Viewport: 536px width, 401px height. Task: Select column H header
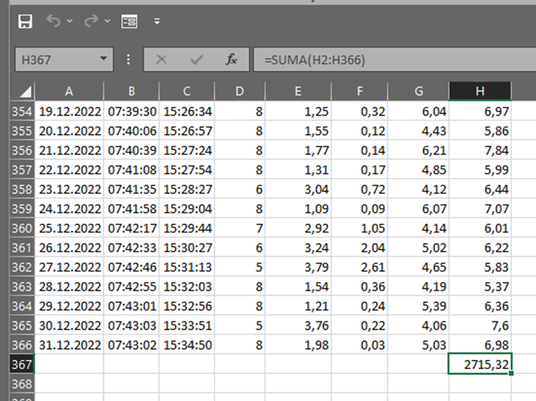click(x=480, y=92)
